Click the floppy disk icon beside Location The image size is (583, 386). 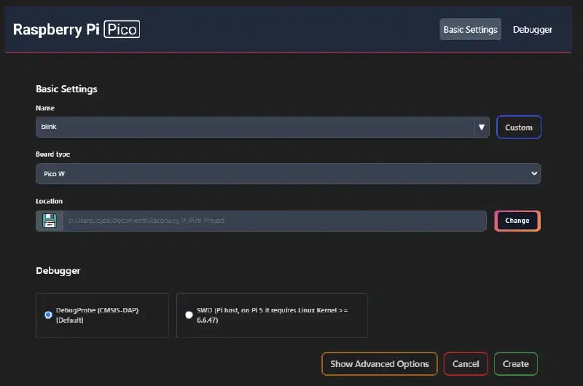coord(50,221)
